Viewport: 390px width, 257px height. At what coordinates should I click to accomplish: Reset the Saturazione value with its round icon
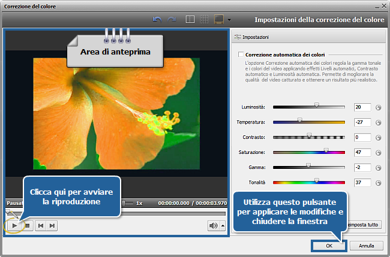(379, 152)
